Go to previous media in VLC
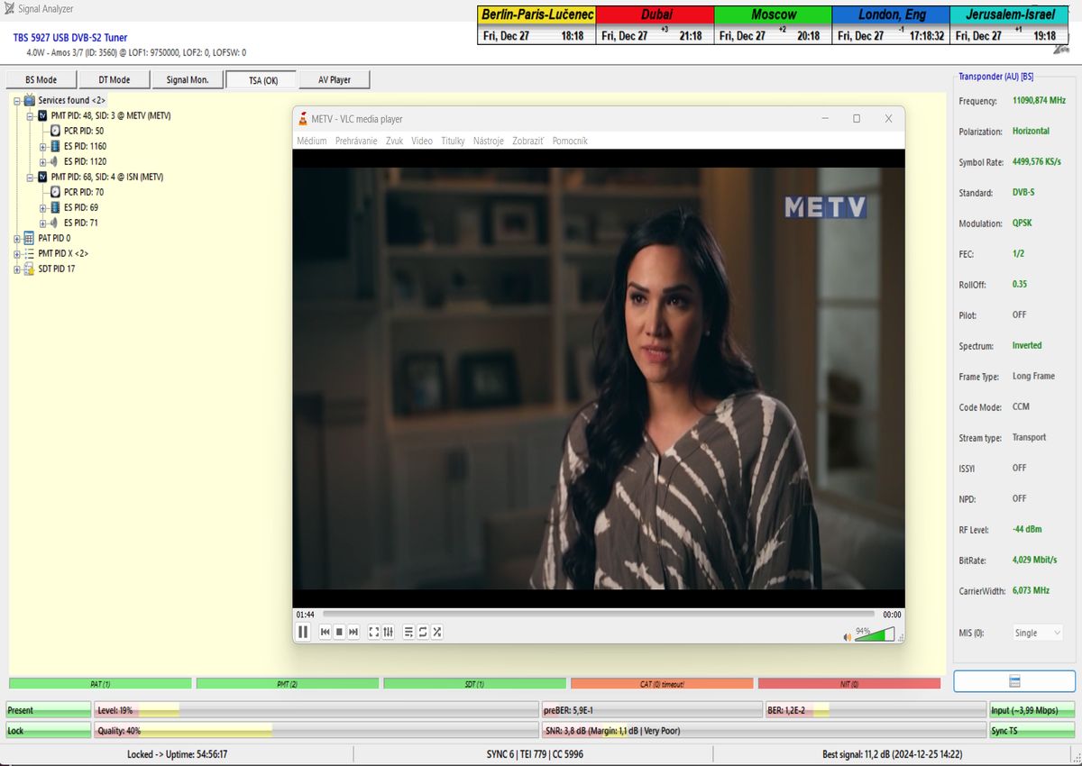The width and height of the screenshot is (1082, 766). click(326, 632)
